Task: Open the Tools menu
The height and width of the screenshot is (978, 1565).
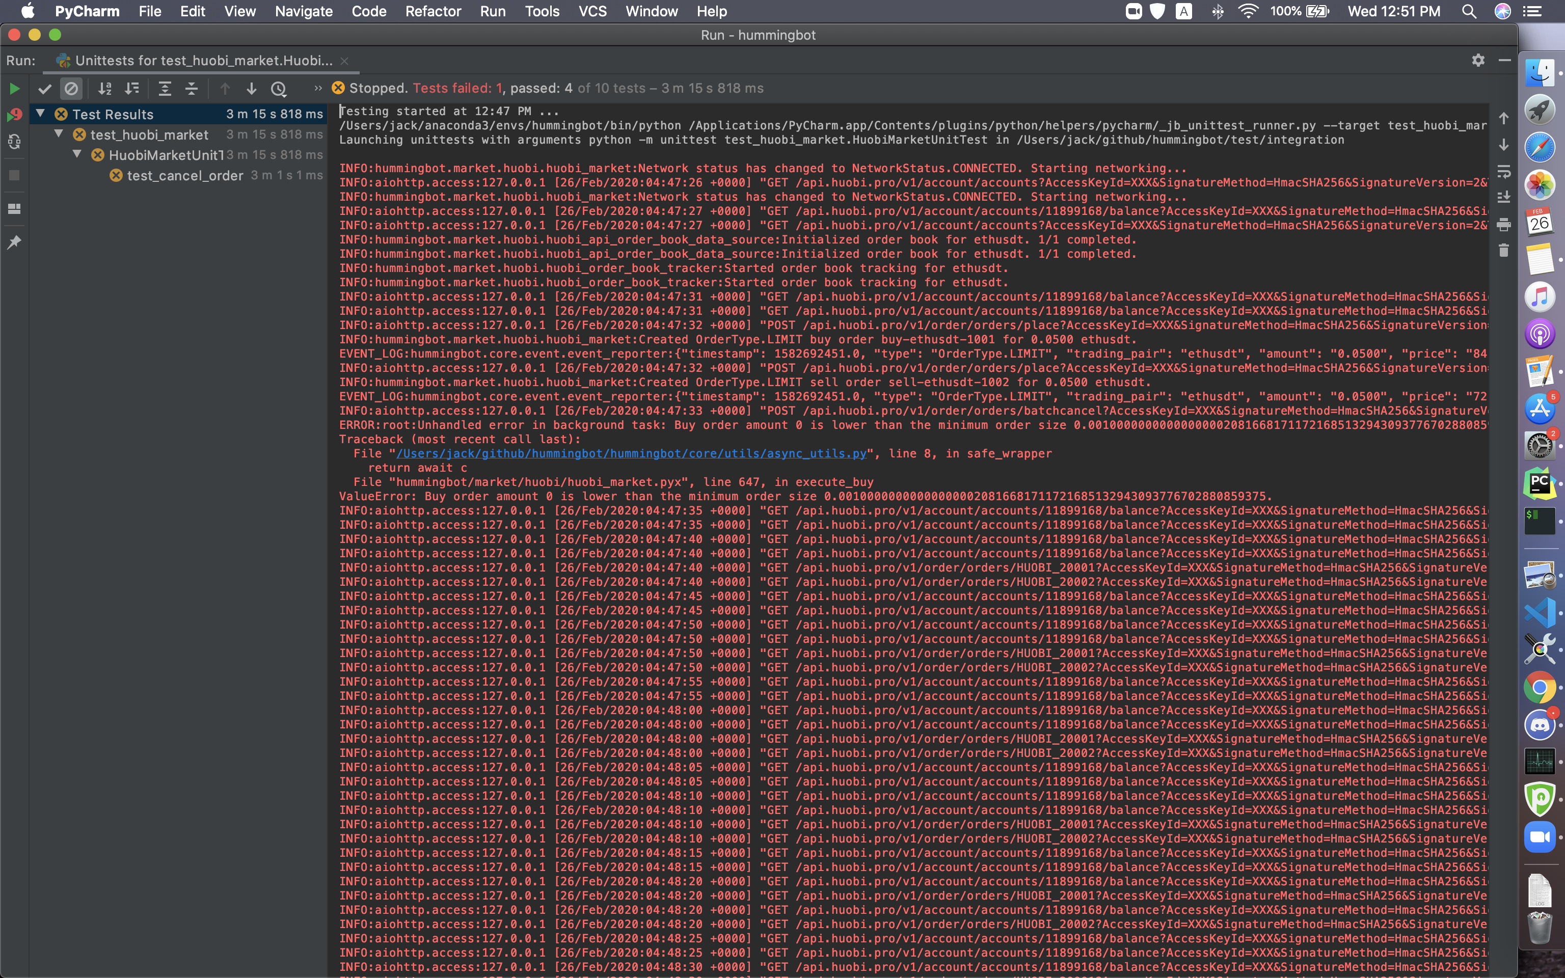Action: pyautogui.click(x=542, y=11)
